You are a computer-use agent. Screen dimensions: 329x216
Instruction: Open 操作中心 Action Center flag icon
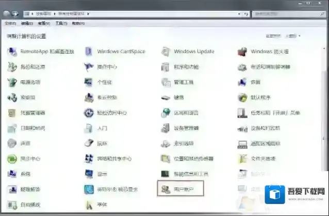[89, 67]
